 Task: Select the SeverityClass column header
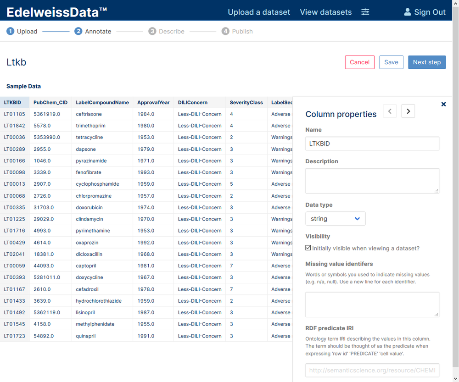(x=246, y=102)
